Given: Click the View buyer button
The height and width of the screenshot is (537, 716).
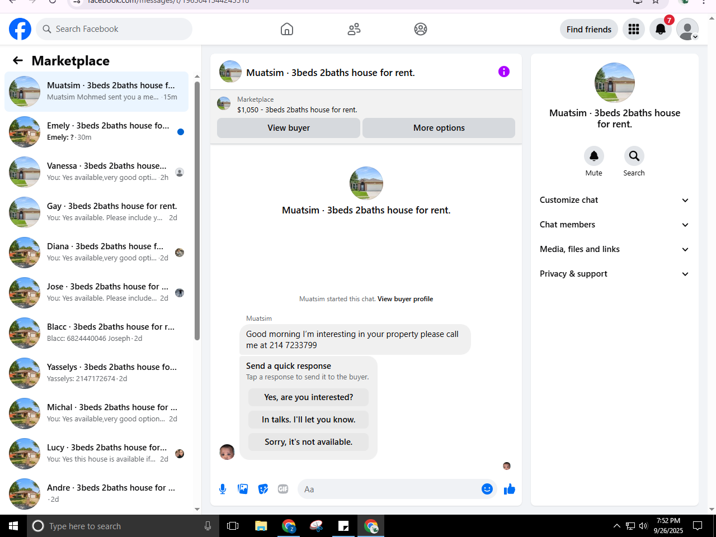Looking at the screenshot, I should pyautogui.click(x=289, y=128).
